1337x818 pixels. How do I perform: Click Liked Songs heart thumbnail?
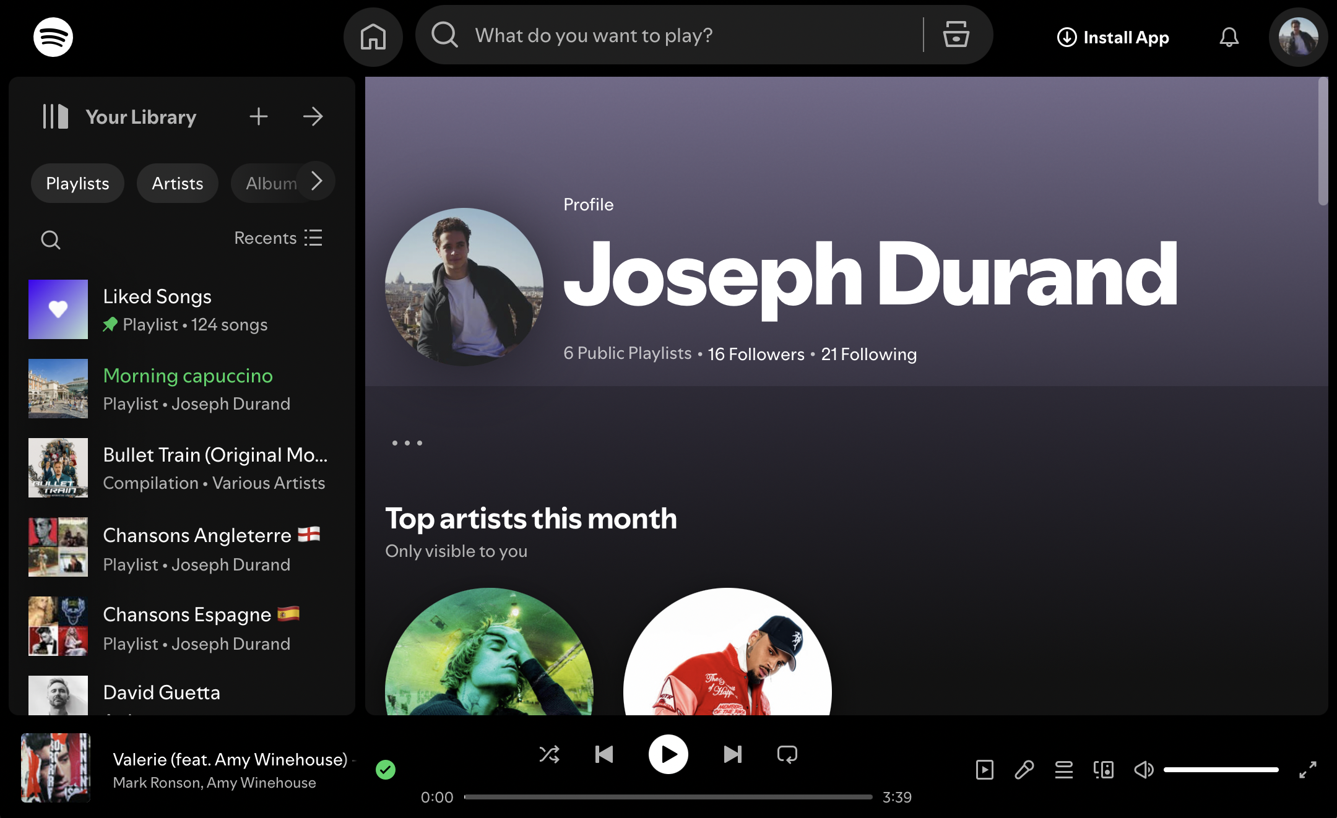[58, 309]
